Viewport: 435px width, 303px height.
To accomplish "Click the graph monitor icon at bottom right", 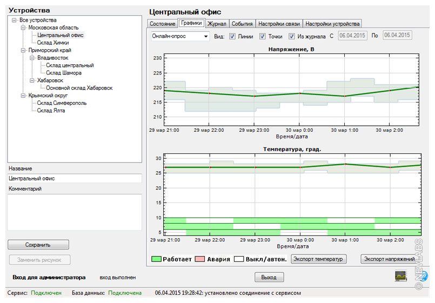I will (x=401, y=276).
